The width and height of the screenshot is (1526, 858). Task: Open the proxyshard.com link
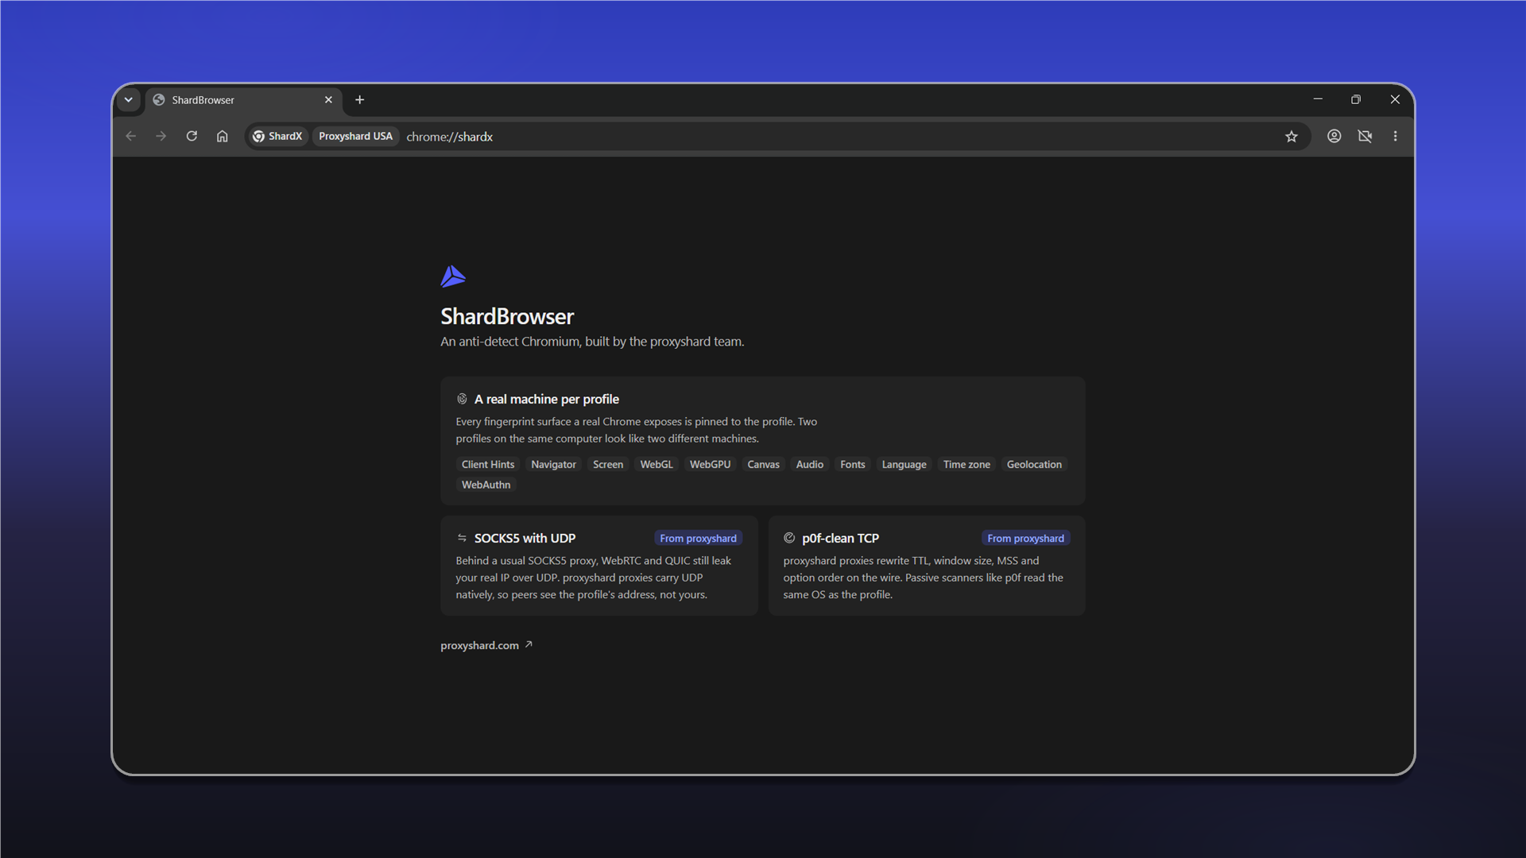[486, 645]
